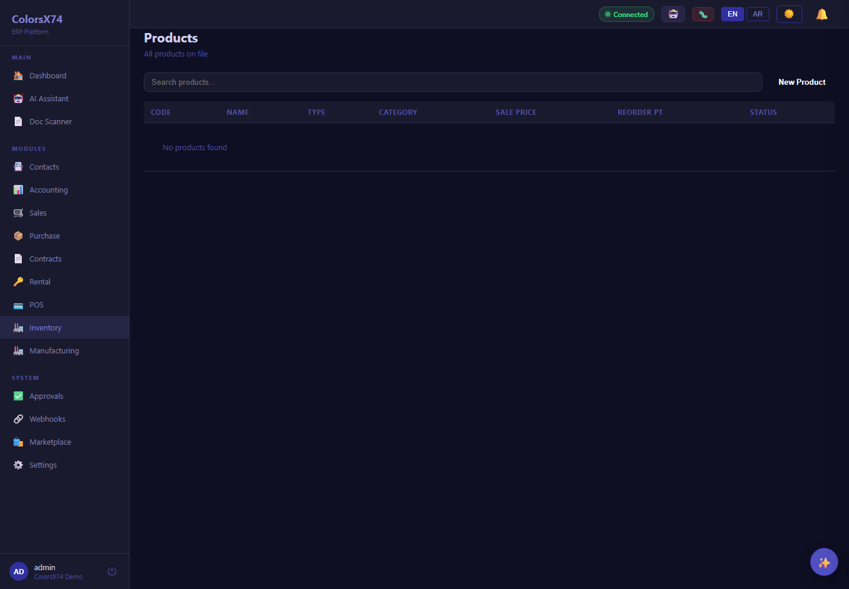This screenshot has height=589, width=849.
Task: Click the admin user name
Action: point(45,567)
